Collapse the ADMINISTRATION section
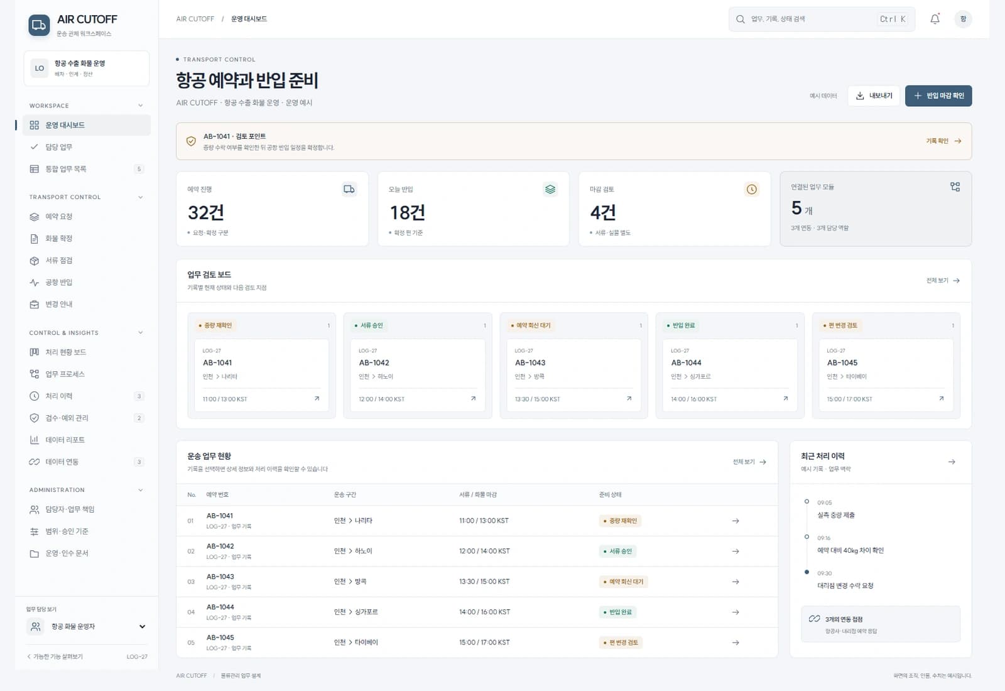1005x691 pixels. (140, 490)
